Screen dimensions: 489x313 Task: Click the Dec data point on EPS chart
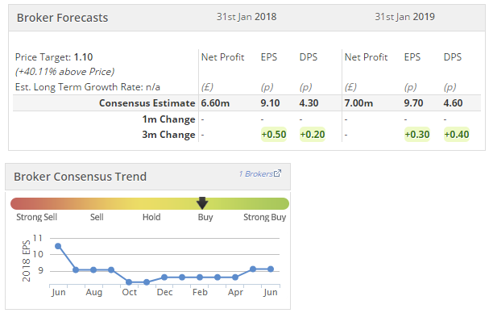164,277
